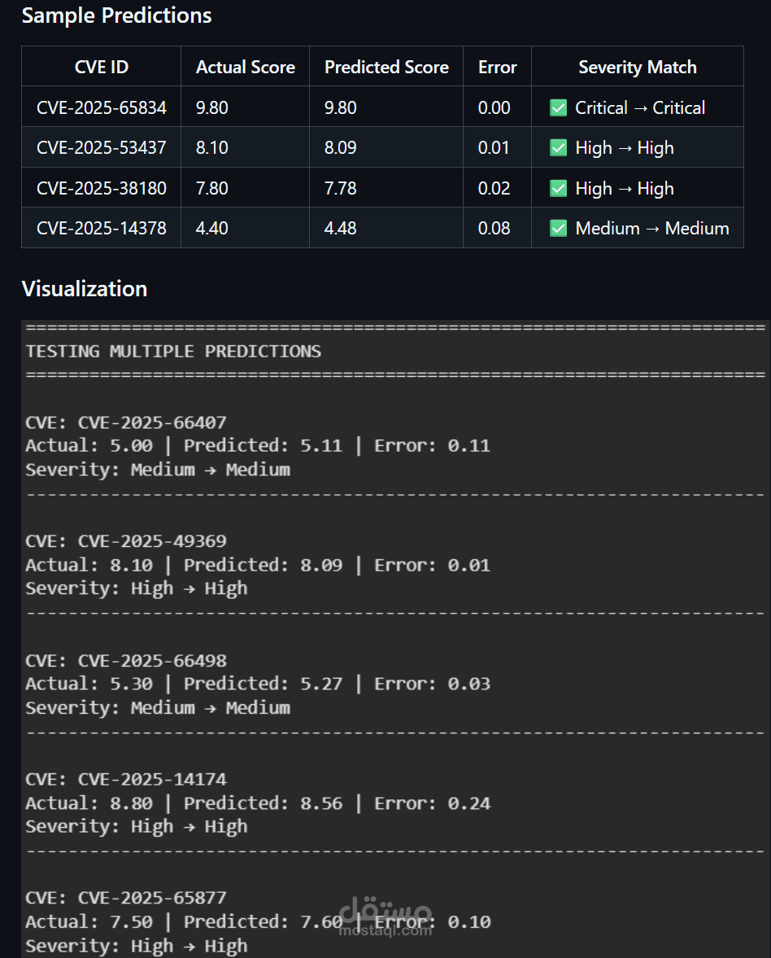This screenshot has width=771, height=958.
Task: Enable the High → High checkbox for CVE-2025-53437
Action: pos(559,147)
